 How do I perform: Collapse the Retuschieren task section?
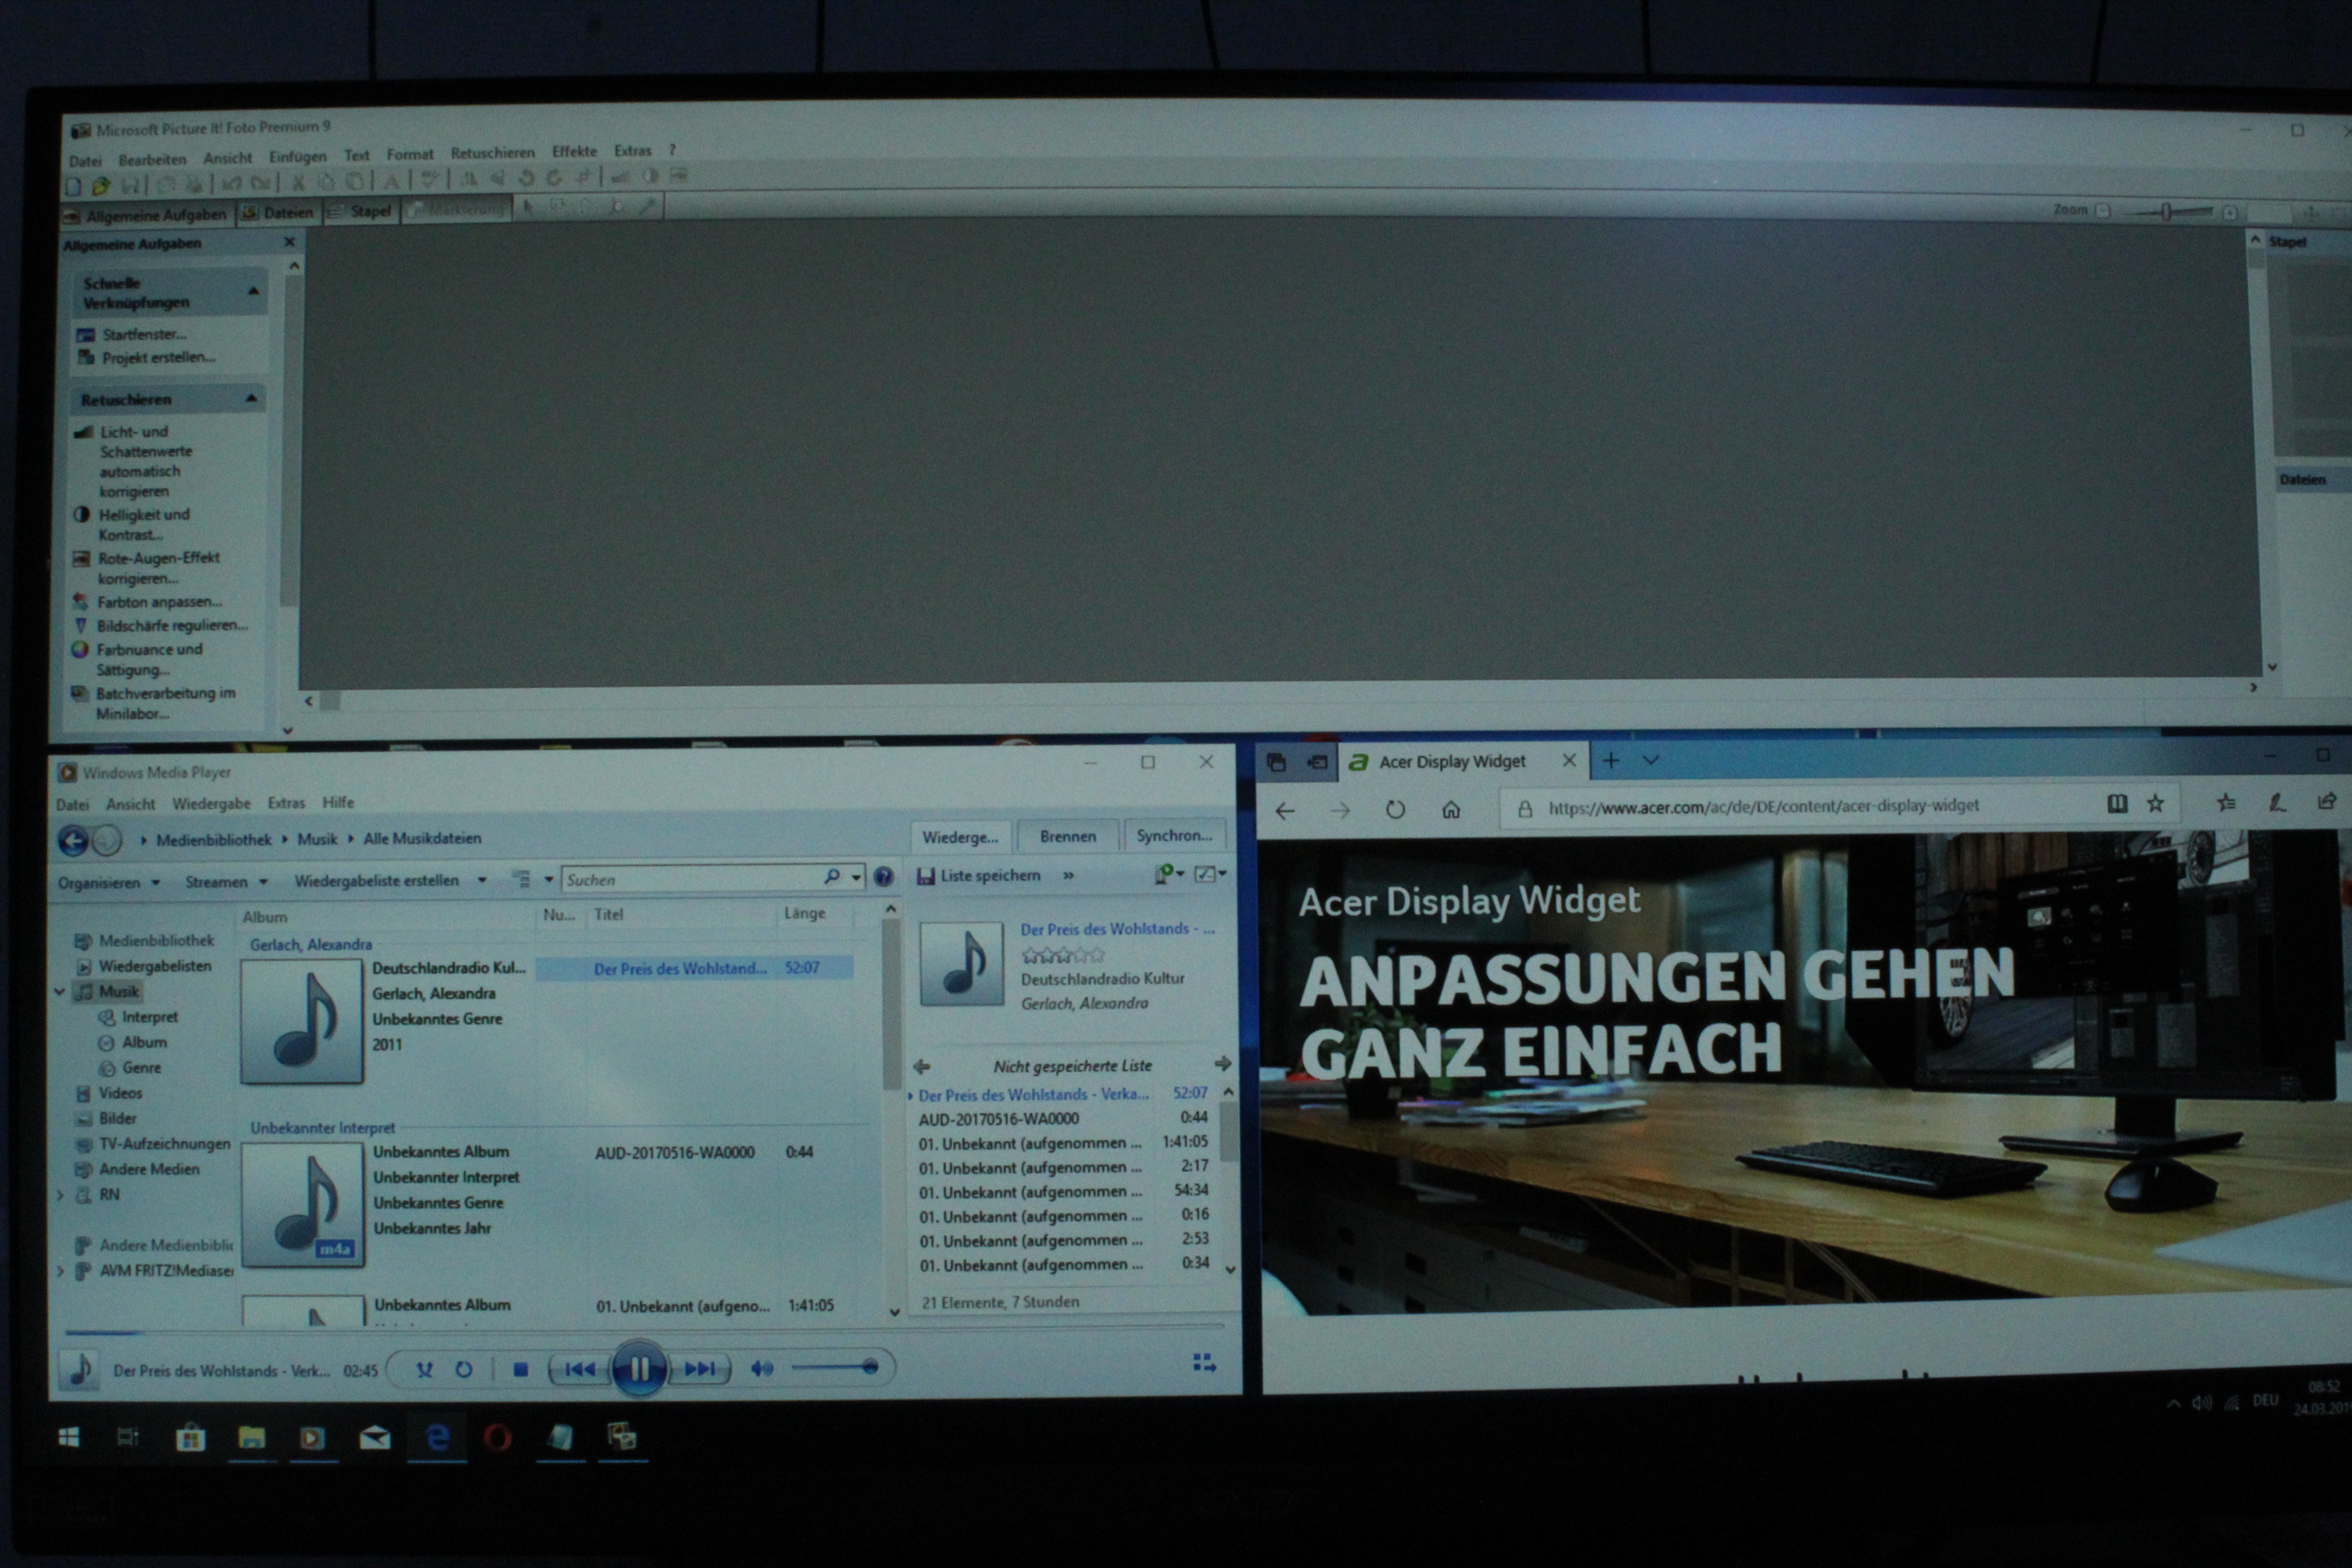(251, 398)
